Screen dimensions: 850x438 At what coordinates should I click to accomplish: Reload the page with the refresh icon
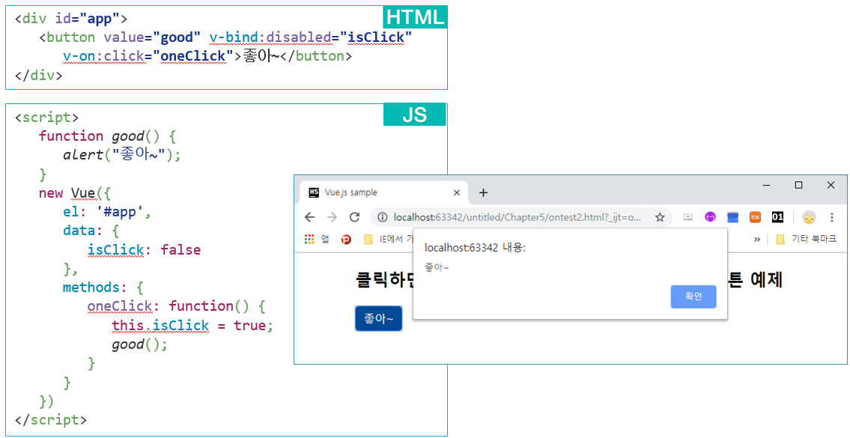click(354, 217)
